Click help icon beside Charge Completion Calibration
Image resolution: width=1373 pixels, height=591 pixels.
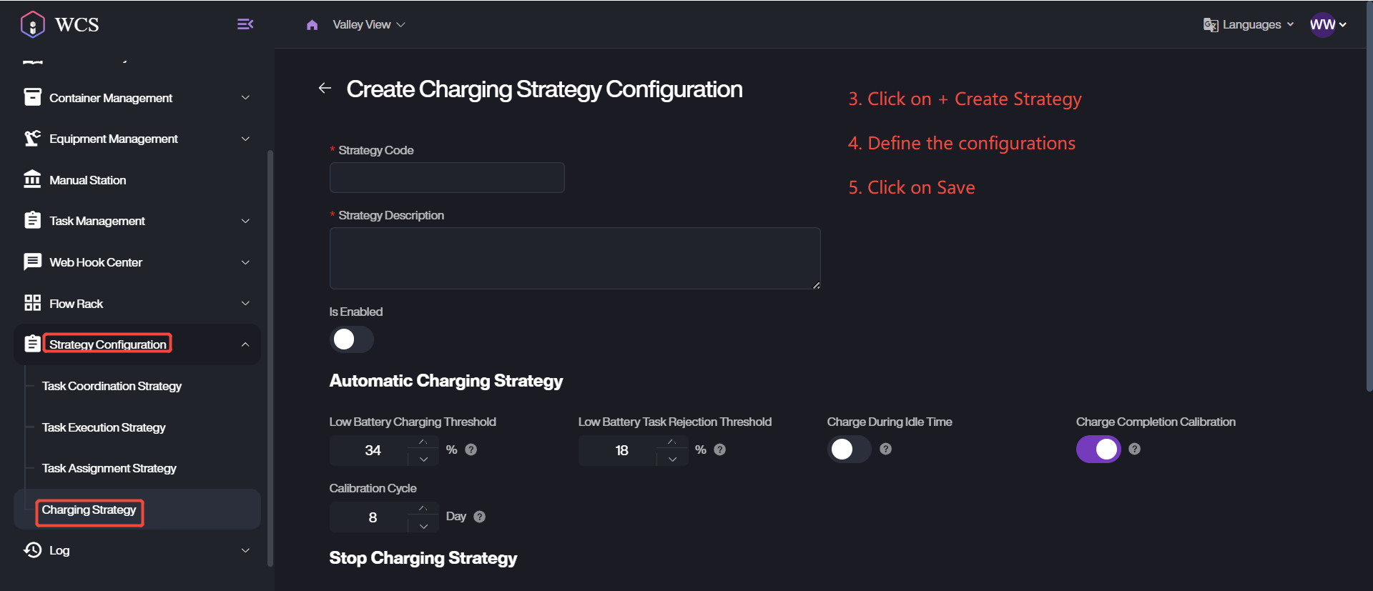pos(1134,449)
